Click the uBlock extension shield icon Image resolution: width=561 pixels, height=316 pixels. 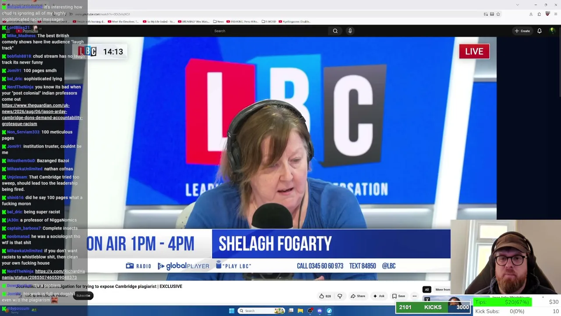pyautogui.click(x=547, y=14)
